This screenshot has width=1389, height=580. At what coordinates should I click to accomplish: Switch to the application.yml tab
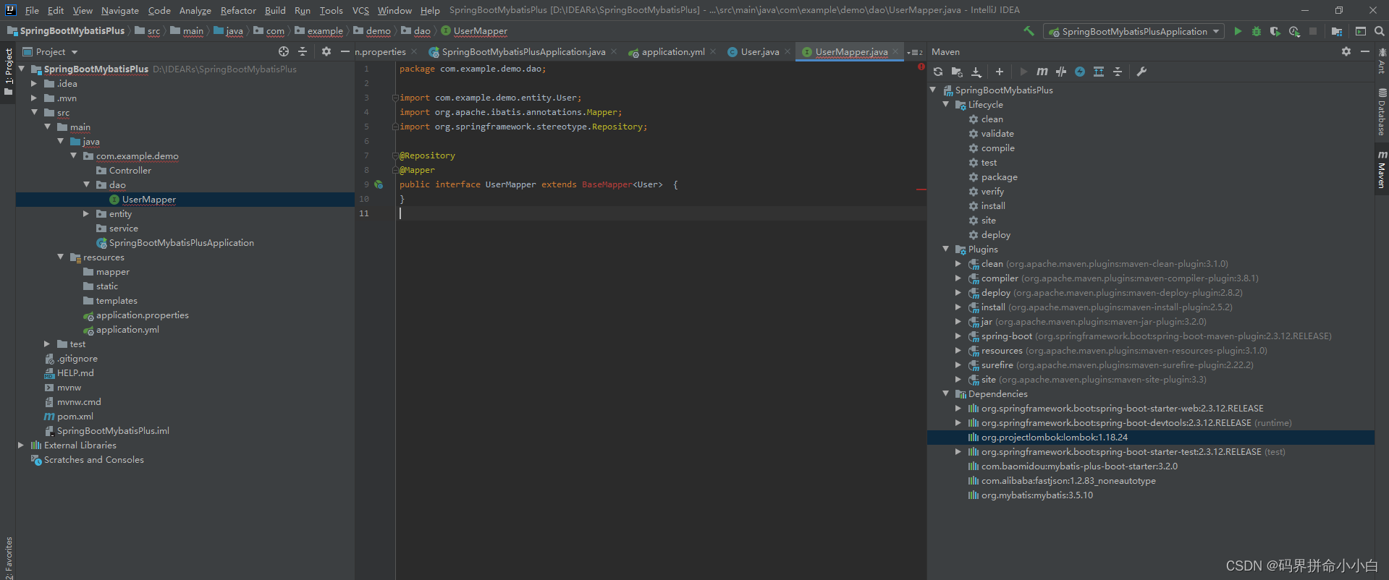[x=673, y=52]
